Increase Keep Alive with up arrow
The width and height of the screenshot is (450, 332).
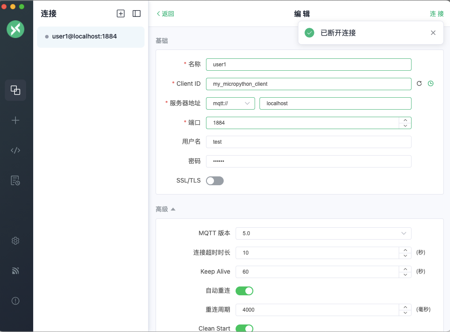click(x=405, y=269)
